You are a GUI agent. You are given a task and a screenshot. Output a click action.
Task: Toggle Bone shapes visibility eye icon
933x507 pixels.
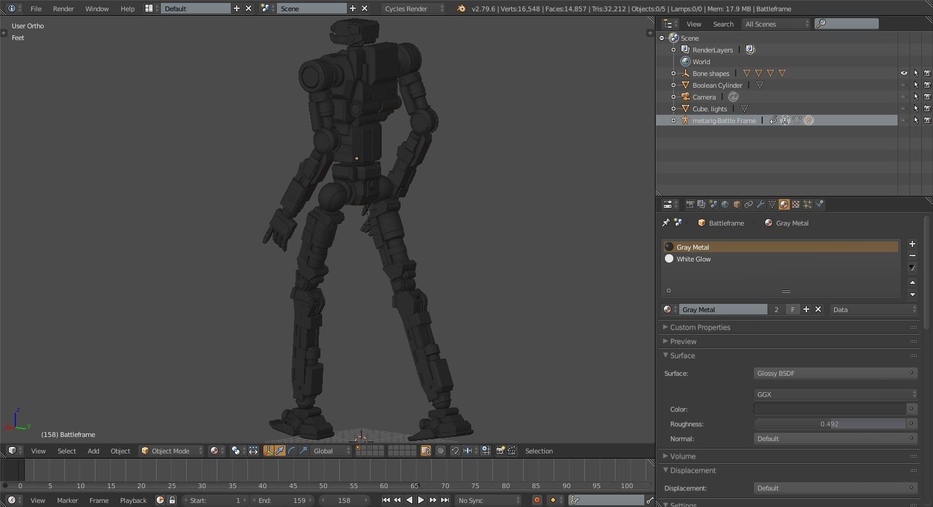coord(904,73)
